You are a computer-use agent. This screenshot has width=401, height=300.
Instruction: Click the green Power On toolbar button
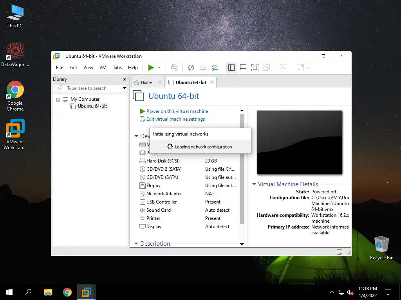pyautogui.click(x=151, y=68)
